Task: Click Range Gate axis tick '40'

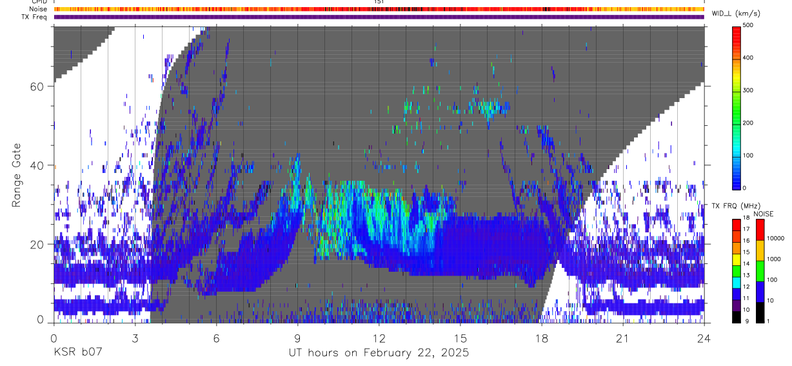Action: click(x=38, y=165)
